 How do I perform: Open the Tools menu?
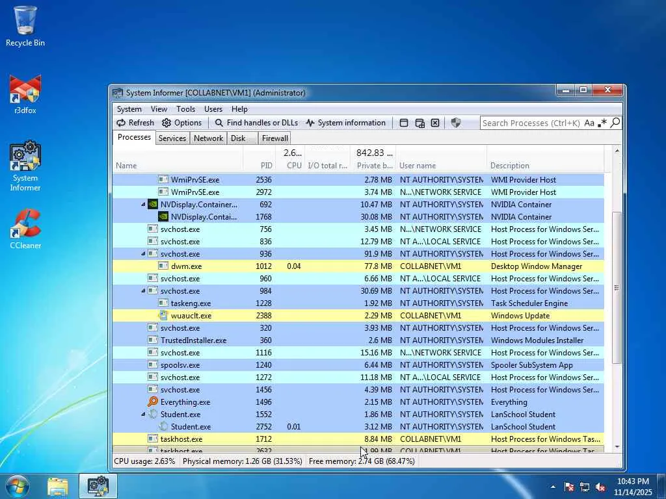[x=185, y=109]
